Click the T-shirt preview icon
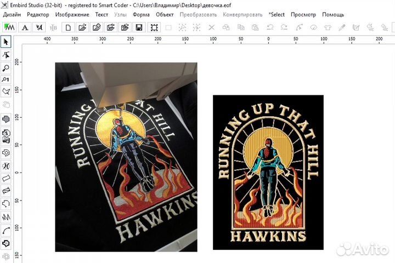The height and width of the screenshot is (263, 395). click(x=328, y=27)
